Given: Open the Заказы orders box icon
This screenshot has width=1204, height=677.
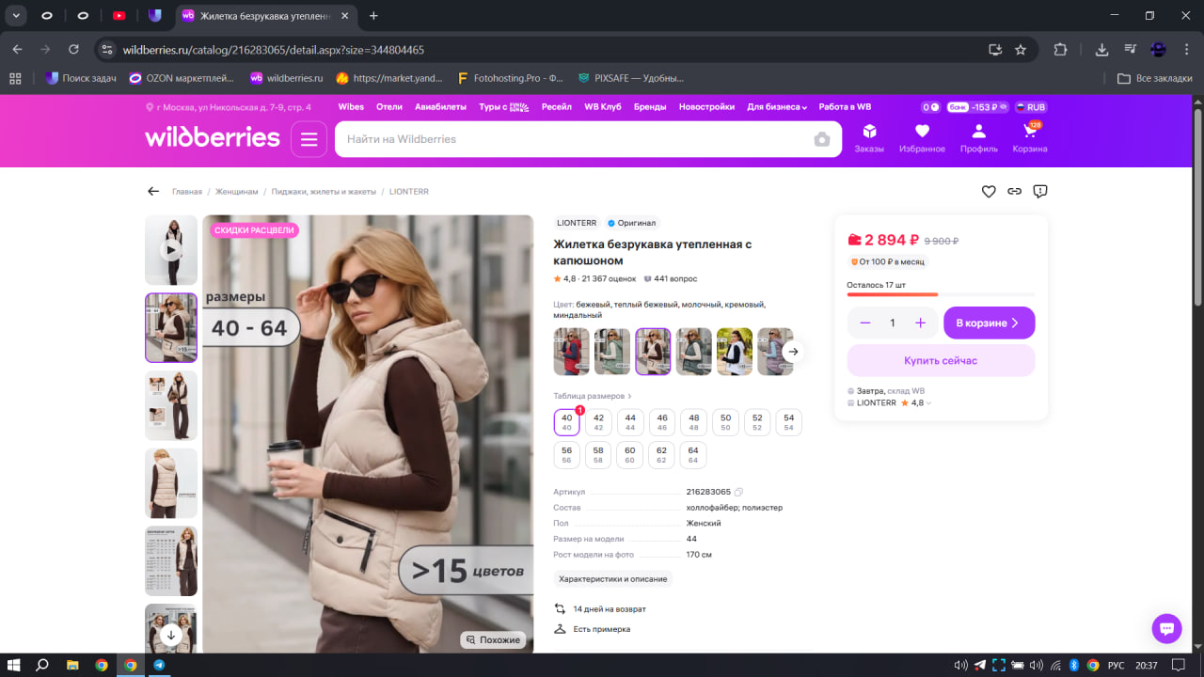Looking at the screenshot, I should 869,137.
